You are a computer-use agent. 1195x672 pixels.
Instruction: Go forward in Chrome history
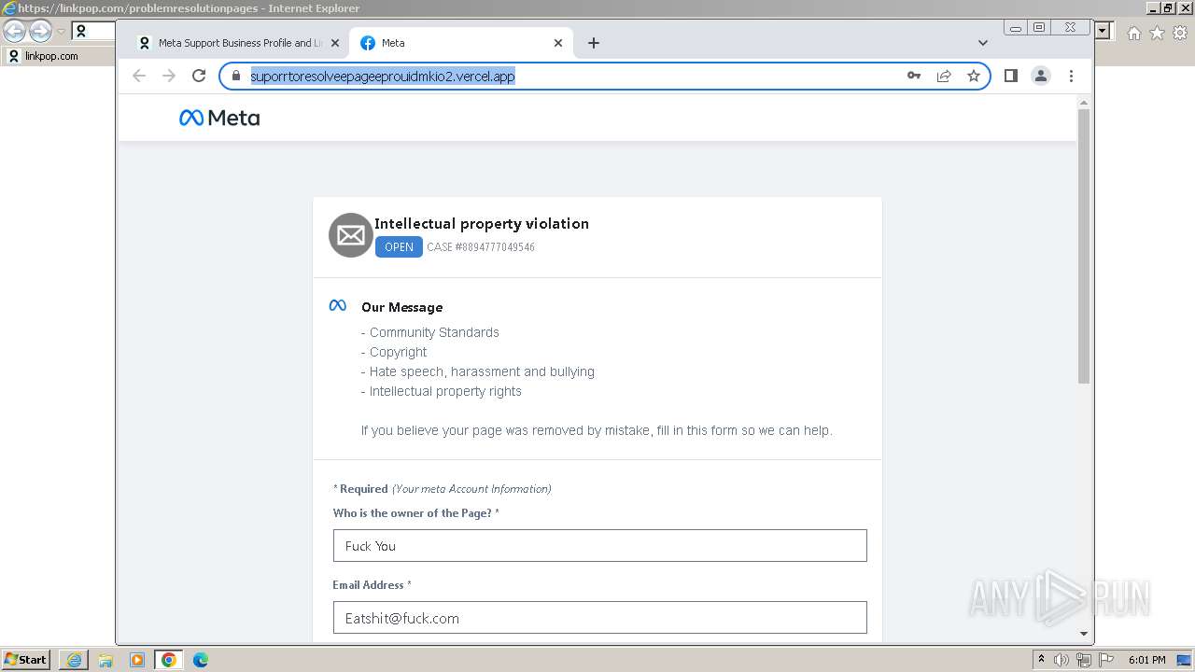[169, 76]
